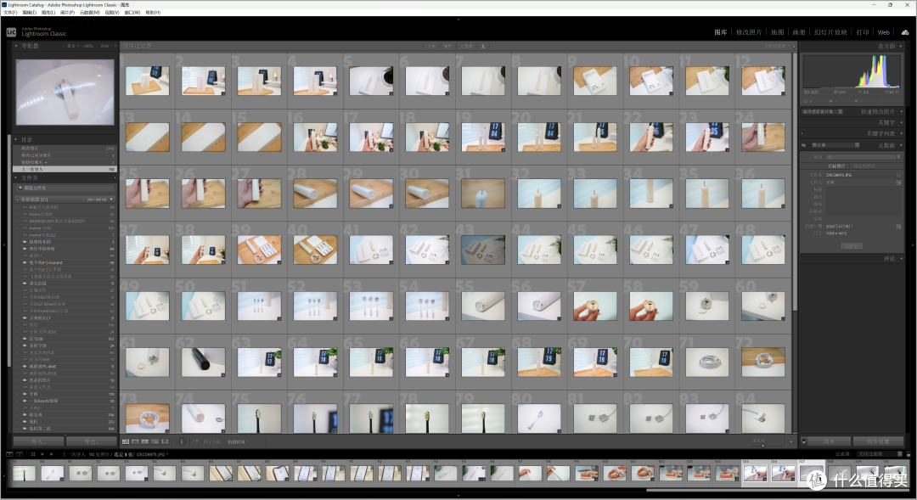This screenshot has width=917, height=500.
Task: Expand the 关键字 keywording panel
Action: tap(901, 122)
